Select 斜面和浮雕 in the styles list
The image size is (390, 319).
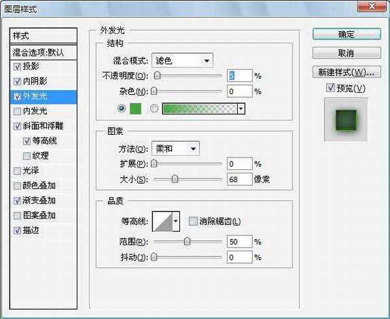coord(43,126)
